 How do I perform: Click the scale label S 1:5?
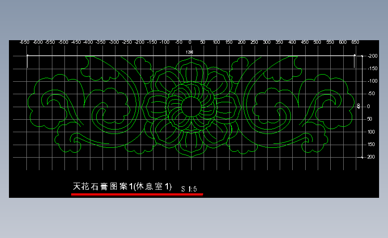[x=189, y=189]
